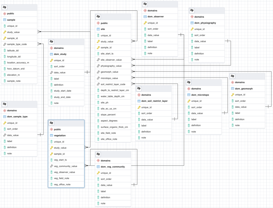This screenshot has height=208, width=273.
Task: Select the water_table_depth_cm column row
Action: 113,96
